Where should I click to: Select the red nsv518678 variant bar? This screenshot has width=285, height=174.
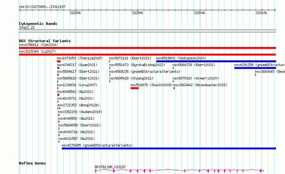[x=134, y=88]
